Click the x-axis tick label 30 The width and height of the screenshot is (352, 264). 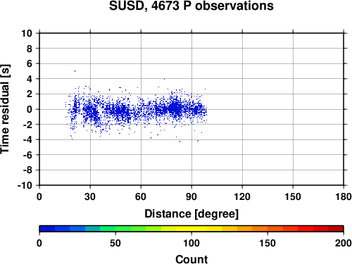90,196
